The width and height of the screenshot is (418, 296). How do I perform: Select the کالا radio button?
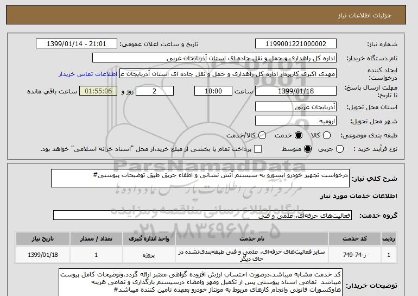[x=327, y=135]
